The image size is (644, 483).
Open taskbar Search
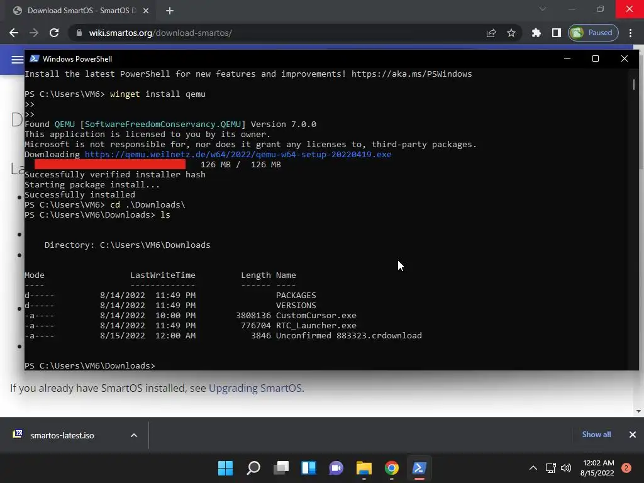253,468
